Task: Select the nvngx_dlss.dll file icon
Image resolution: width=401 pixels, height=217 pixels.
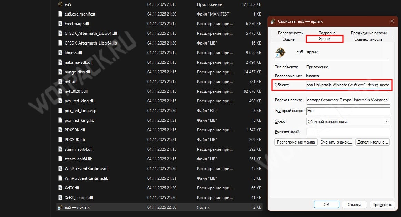Action: 60,72
